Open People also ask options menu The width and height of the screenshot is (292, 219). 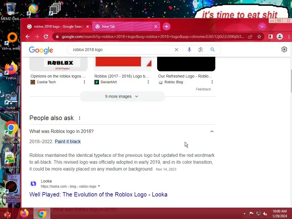80,118
